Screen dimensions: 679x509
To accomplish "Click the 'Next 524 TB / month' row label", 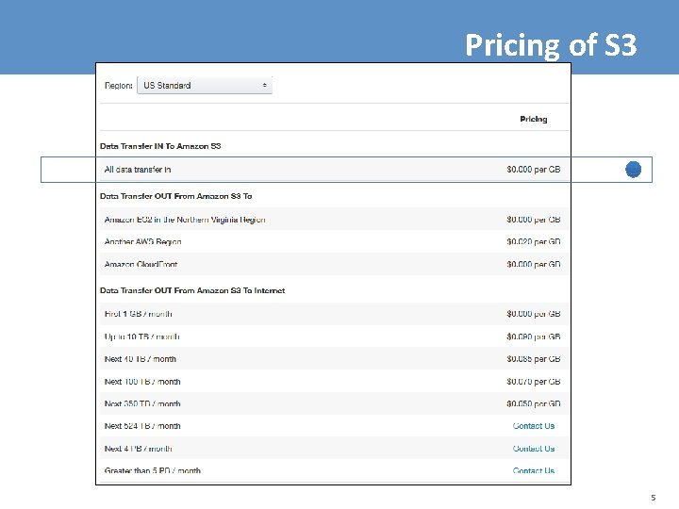I will (142, 426).
